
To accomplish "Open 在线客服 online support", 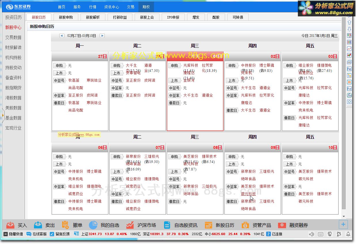I will pyautogui.click(x=37, y=234).
